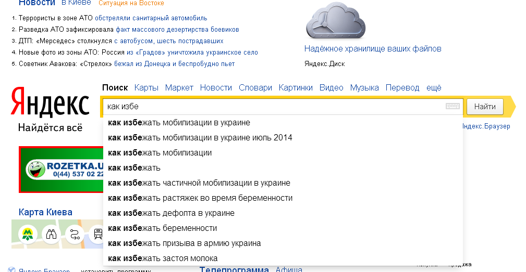The width and height of the screenshot is (526, 272).
Task: Open the Карта Киева link
Action: pyautogui.click(x=45, y=212)
